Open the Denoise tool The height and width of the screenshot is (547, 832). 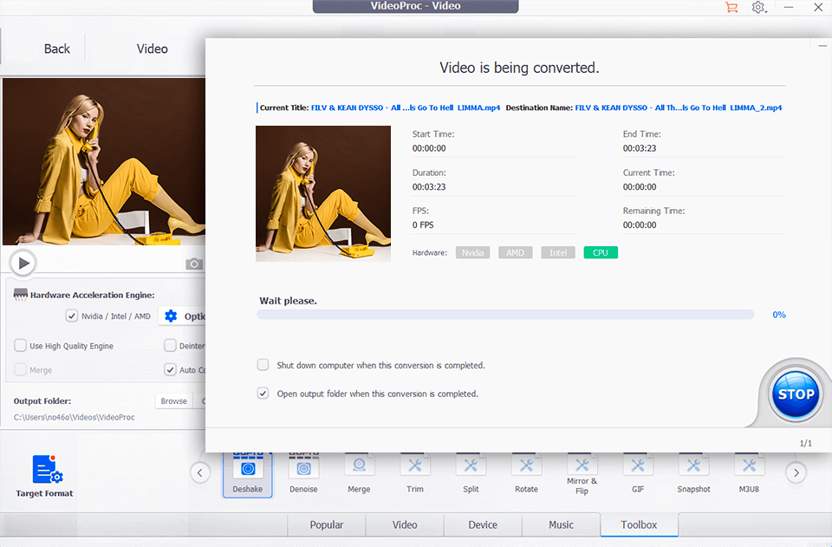pos(303,468)
